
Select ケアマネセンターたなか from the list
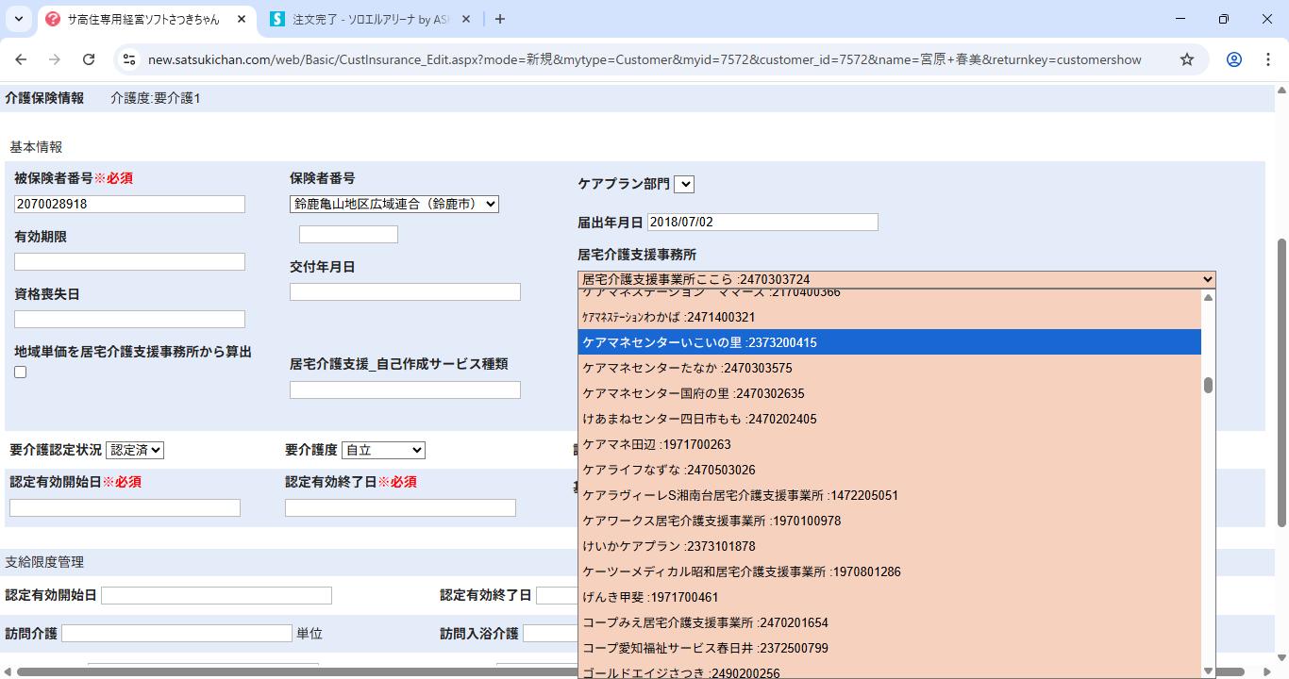point(687,368)
